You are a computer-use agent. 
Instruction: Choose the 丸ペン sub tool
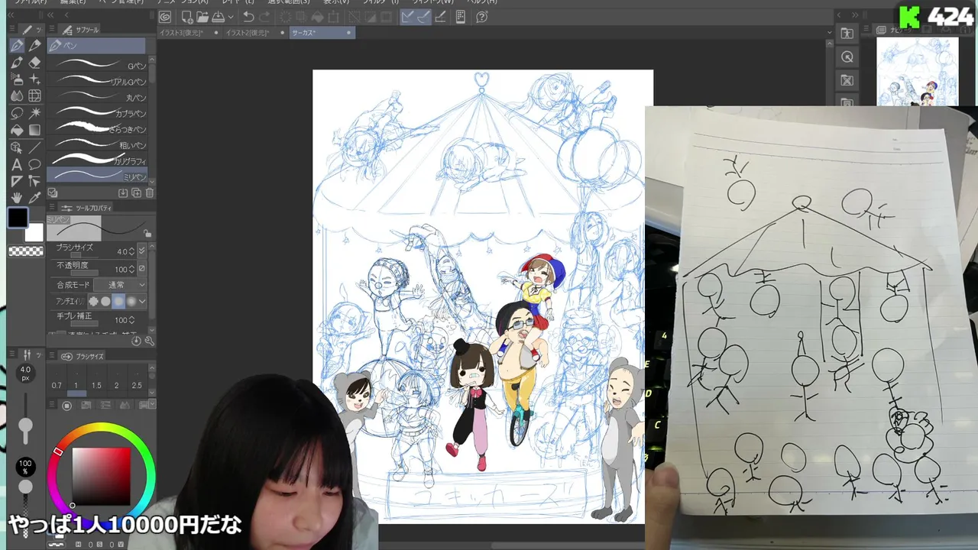click(97, 97)
